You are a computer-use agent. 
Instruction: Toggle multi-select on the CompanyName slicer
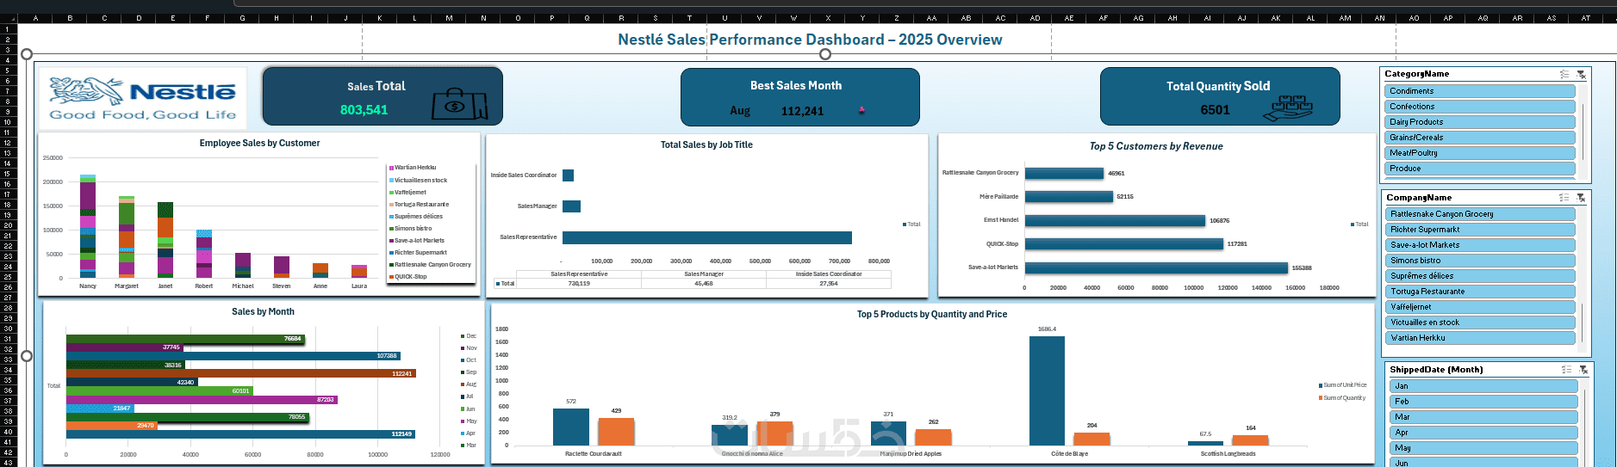point(1564,198)
